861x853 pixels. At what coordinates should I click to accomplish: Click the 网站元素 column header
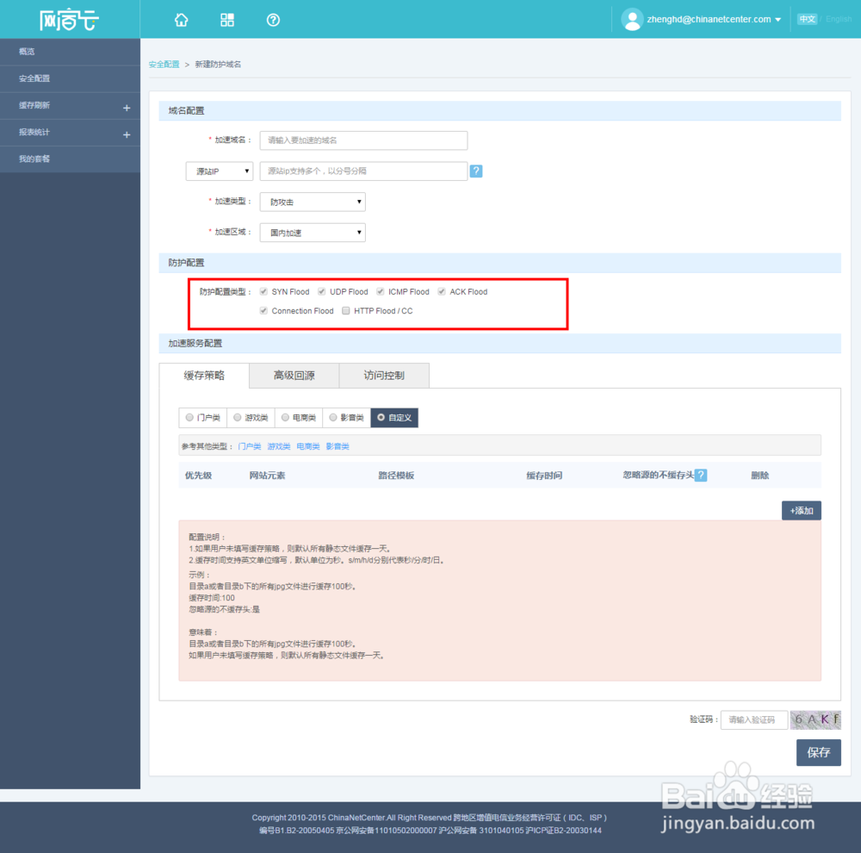(267, 476)
